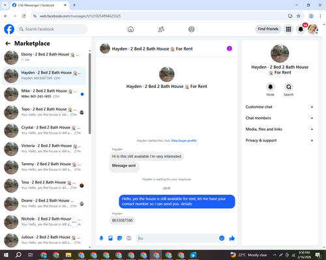Open View buyer profile link
This screenshot has width=326, height=260.
tap(184, 140)
